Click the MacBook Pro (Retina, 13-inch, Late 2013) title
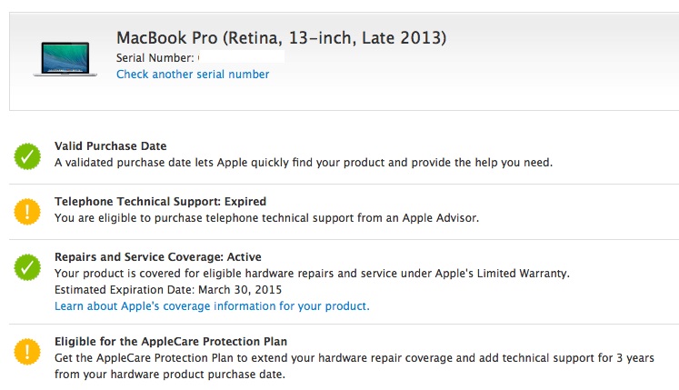This screenshot has width=679, height=390. 282,38
